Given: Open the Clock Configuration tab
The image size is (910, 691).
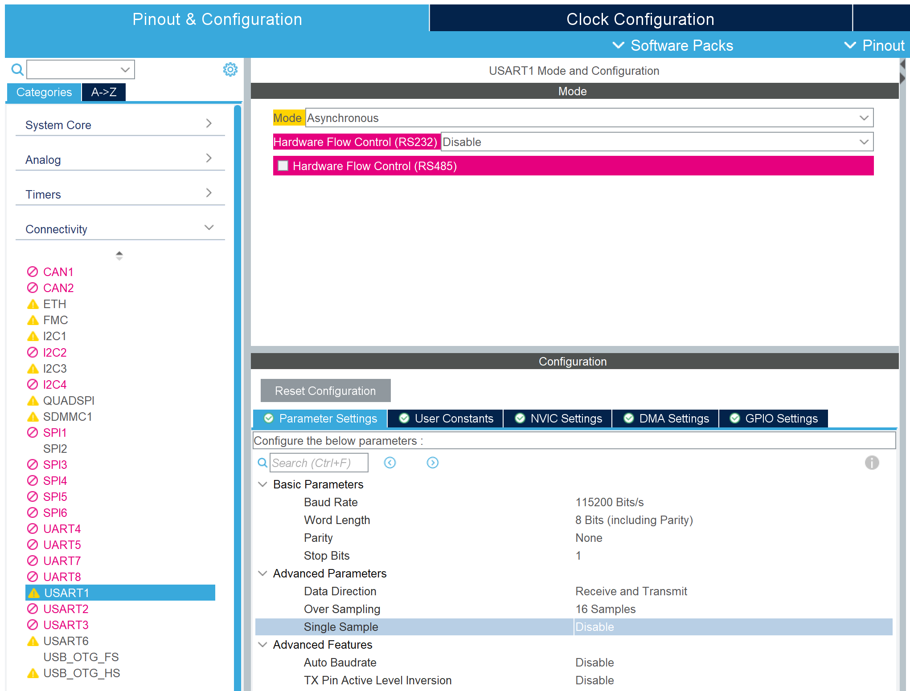Looking at the screenshot, I should pyautogui.click(x=640, y=19).
